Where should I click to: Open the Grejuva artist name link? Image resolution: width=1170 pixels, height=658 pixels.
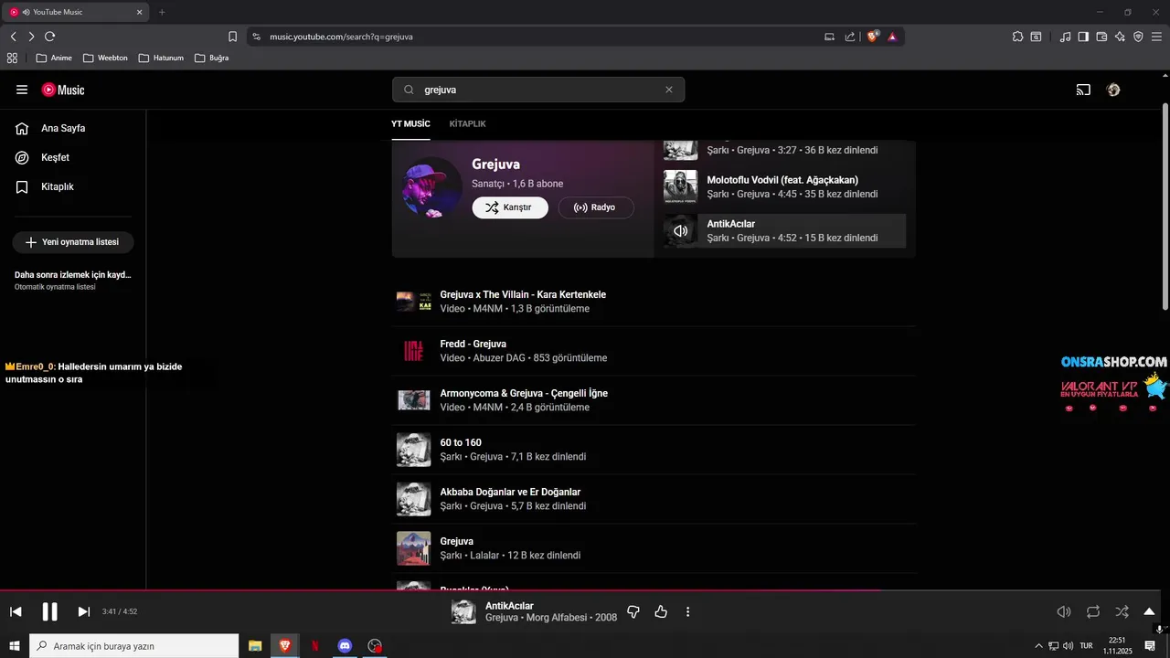[x=495, y=164]
